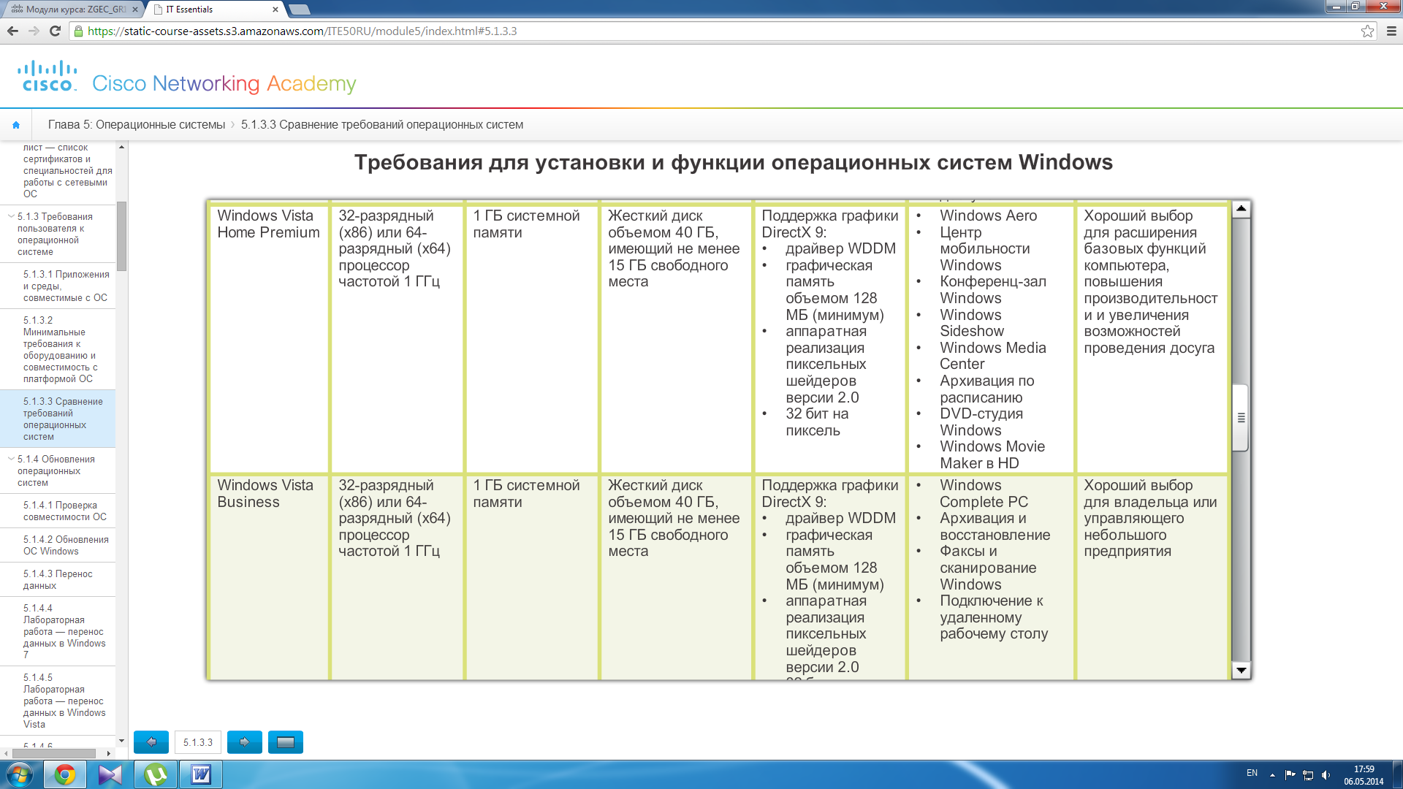Viewport: 1403px width, 789px height.
Task: Click the Cisco logo
Action: (47, 77)
